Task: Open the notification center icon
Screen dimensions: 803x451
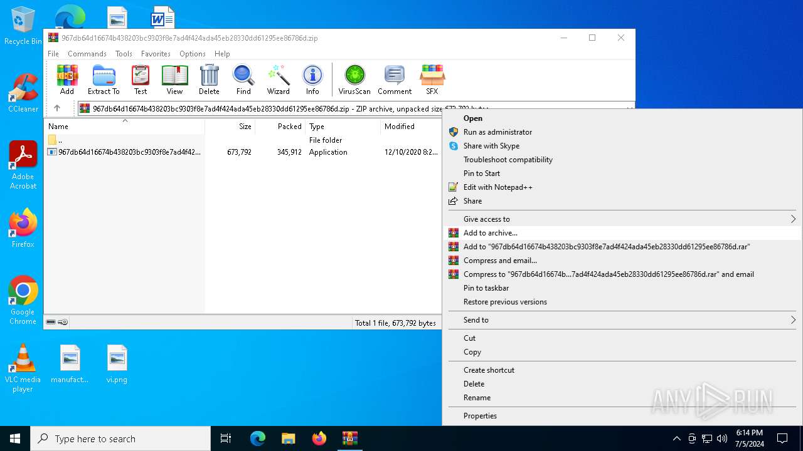Action: click(x=782, y=438)
